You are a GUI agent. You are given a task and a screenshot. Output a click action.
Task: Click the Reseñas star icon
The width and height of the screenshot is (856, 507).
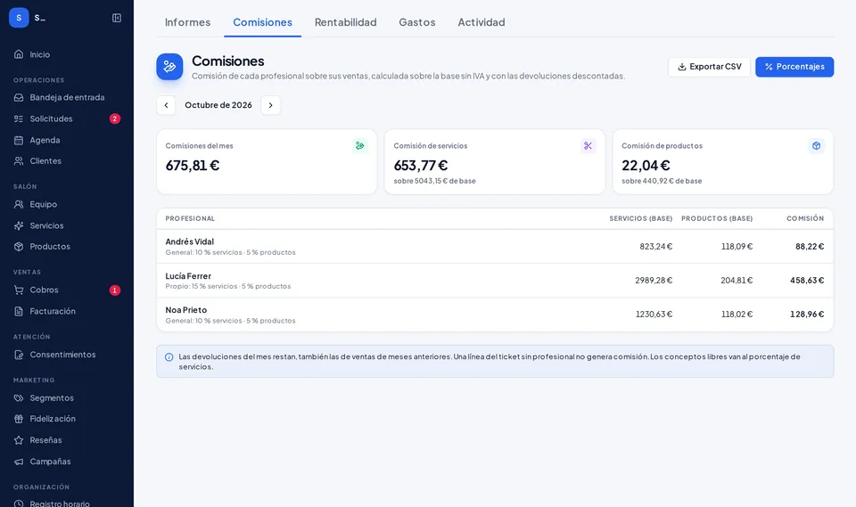tap(19, 440)
